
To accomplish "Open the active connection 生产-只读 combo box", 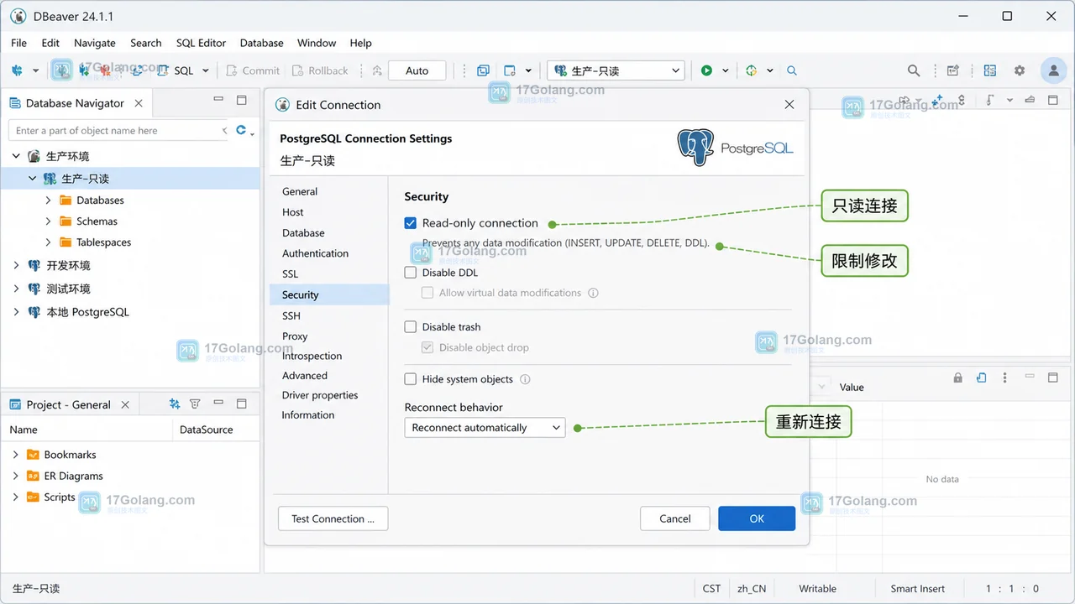I will point(616,71).
